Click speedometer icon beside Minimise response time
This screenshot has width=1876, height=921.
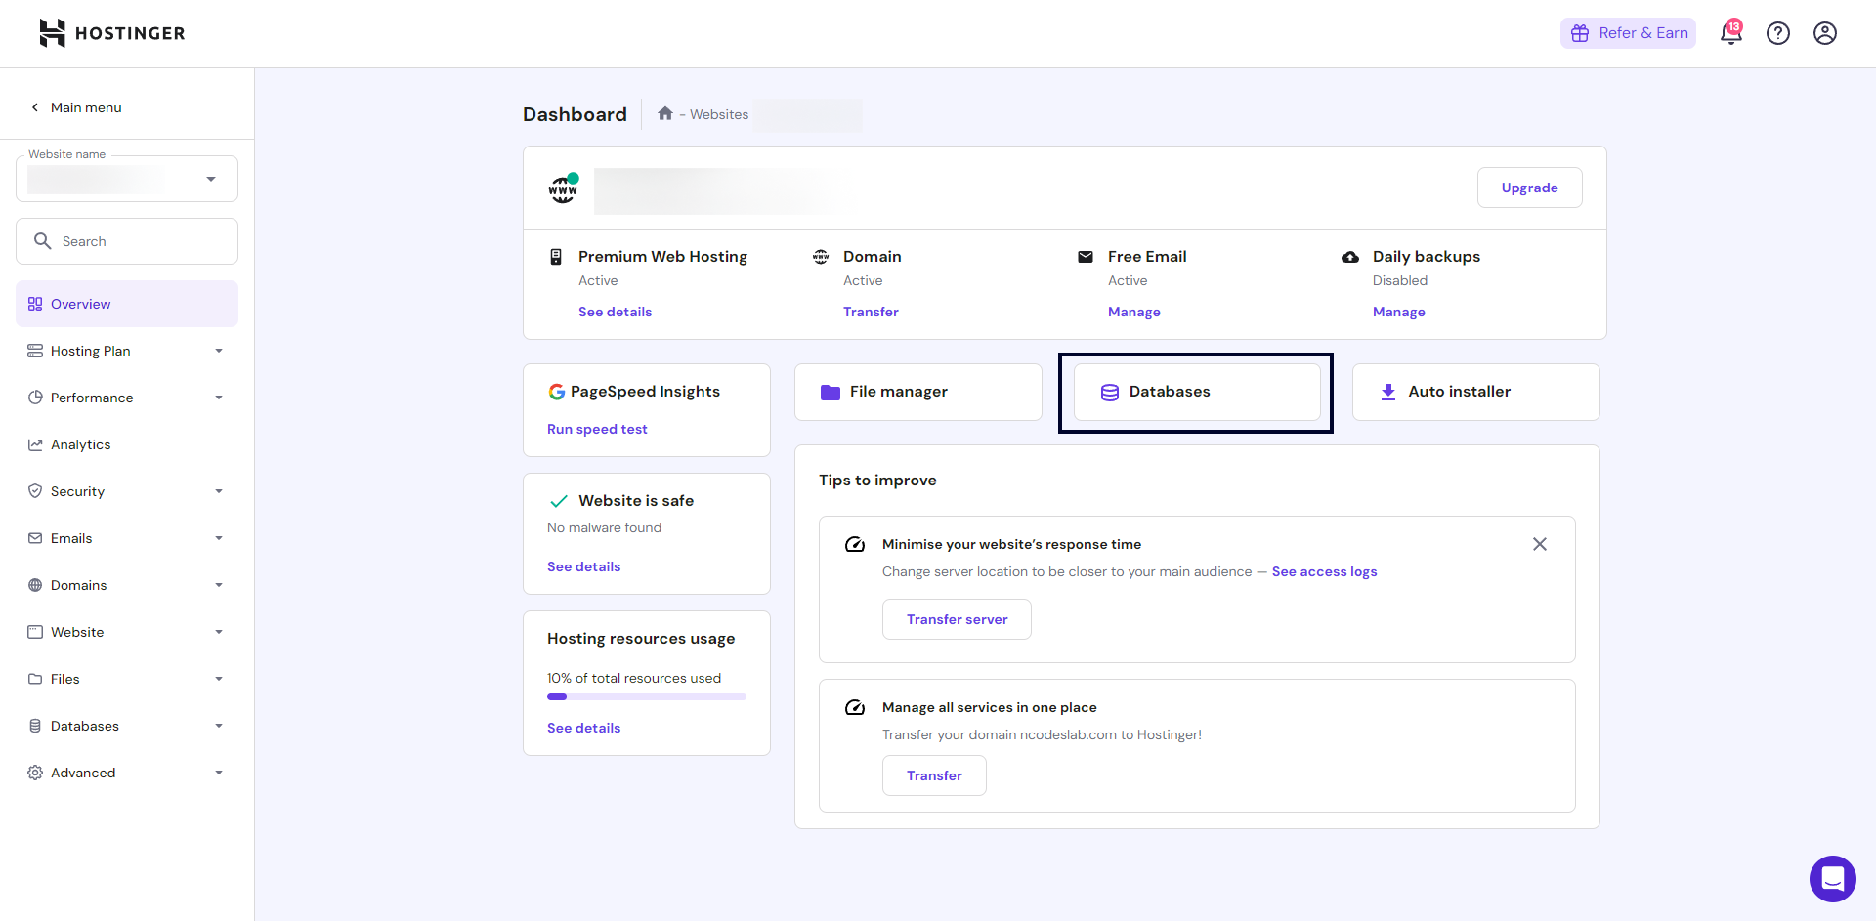(x=855, y=545)
